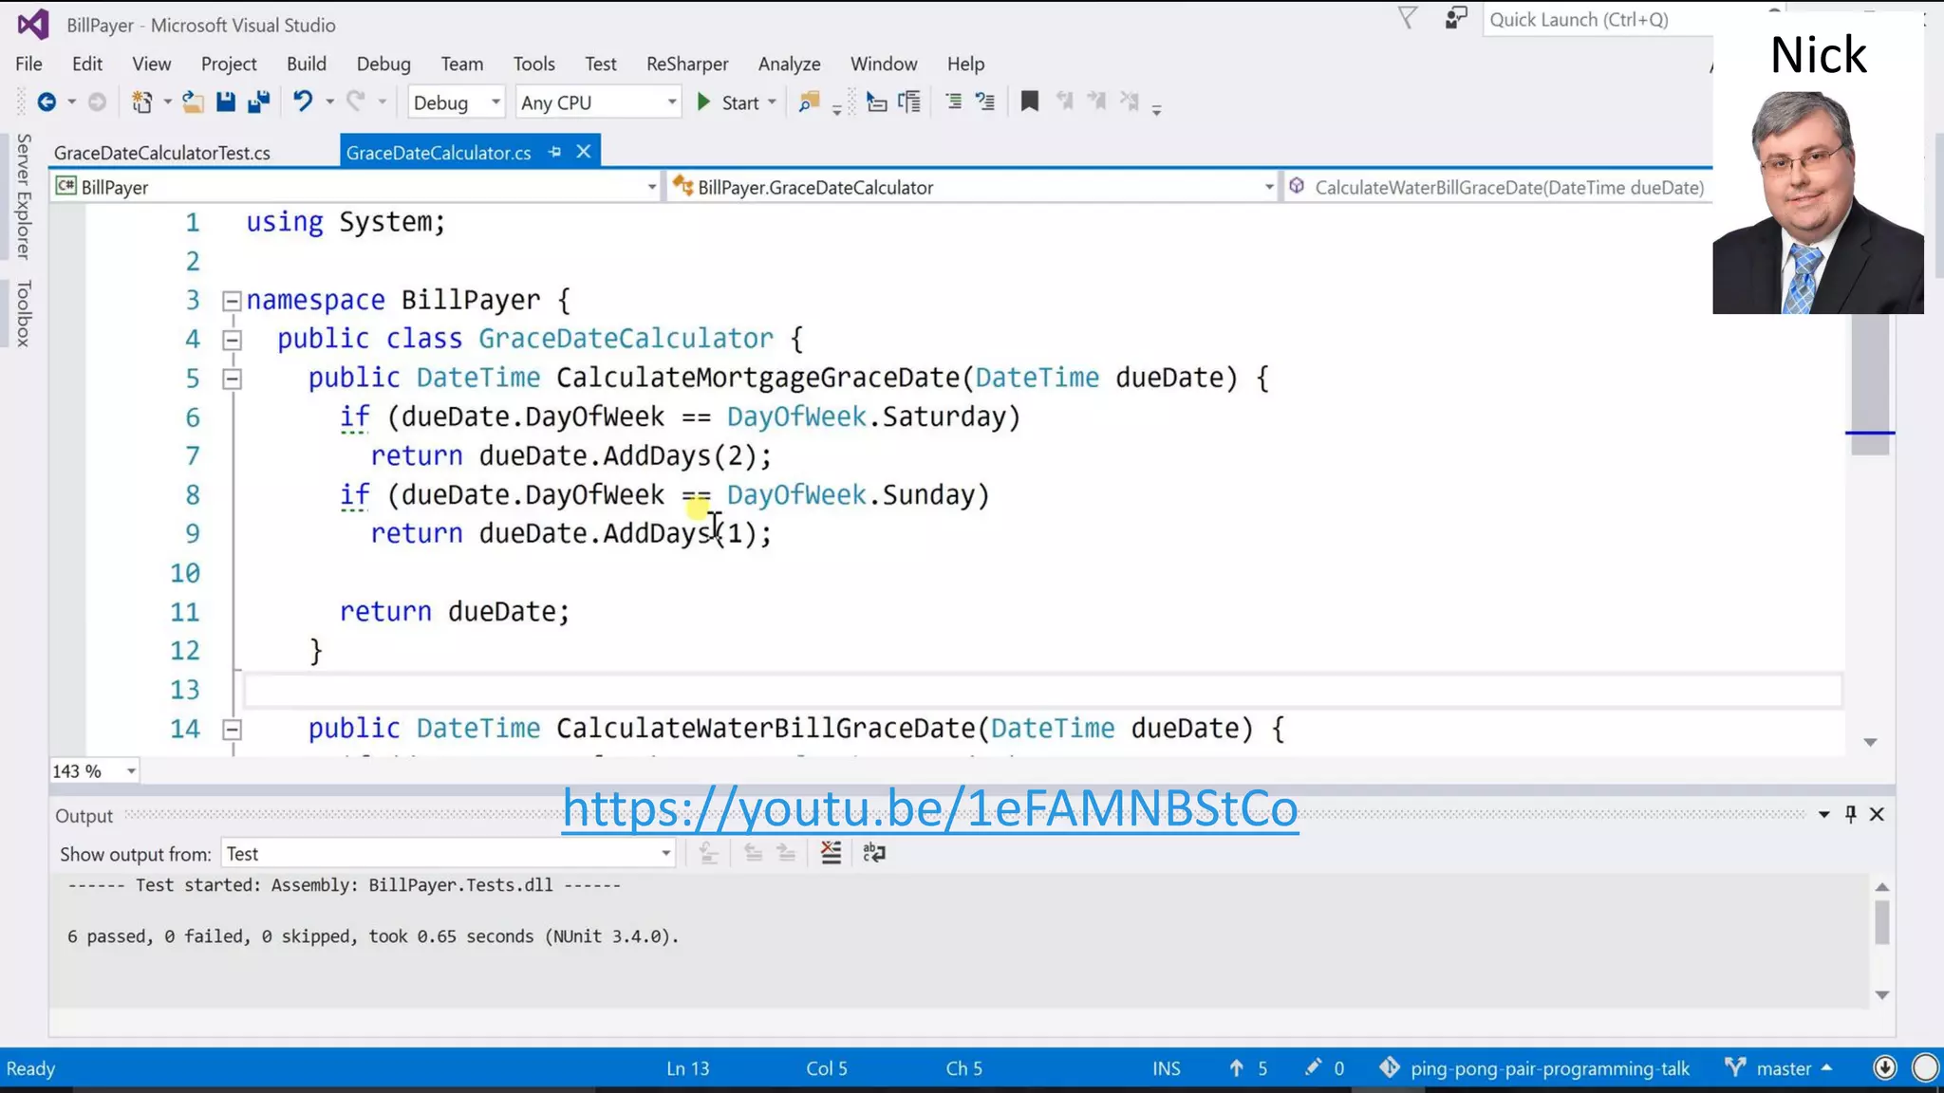1944x1093 pixels.
Task: Click the youtu.be video link
Action: pyautogui.click(x=929, y=808)
